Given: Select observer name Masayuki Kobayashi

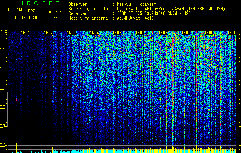Looking at the screenshot, I should pyautogui.click(x=138, y=4).
